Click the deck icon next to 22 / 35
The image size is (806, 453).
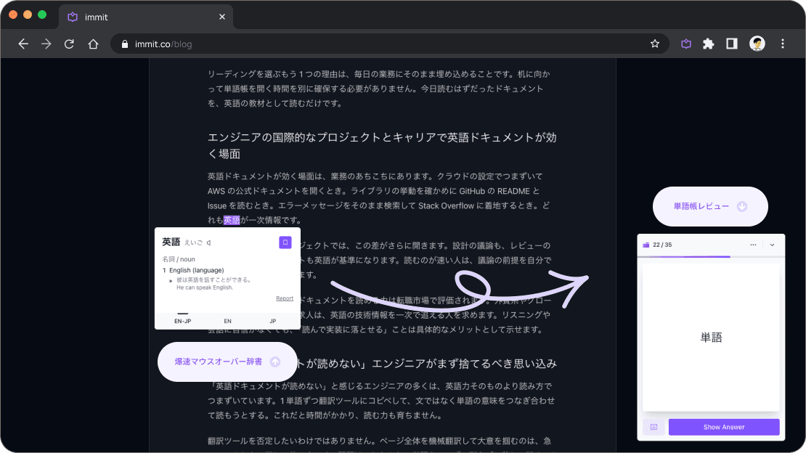point(646,245)
